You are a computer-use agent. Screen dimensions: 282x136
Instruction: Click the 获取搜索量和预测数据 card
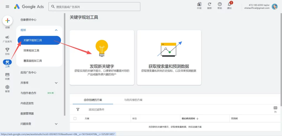coord(169,57)
